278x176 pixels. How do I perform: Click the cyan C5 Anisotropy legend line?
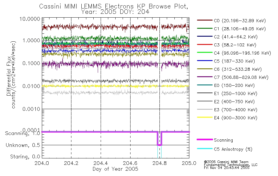[x=205, y=149]
